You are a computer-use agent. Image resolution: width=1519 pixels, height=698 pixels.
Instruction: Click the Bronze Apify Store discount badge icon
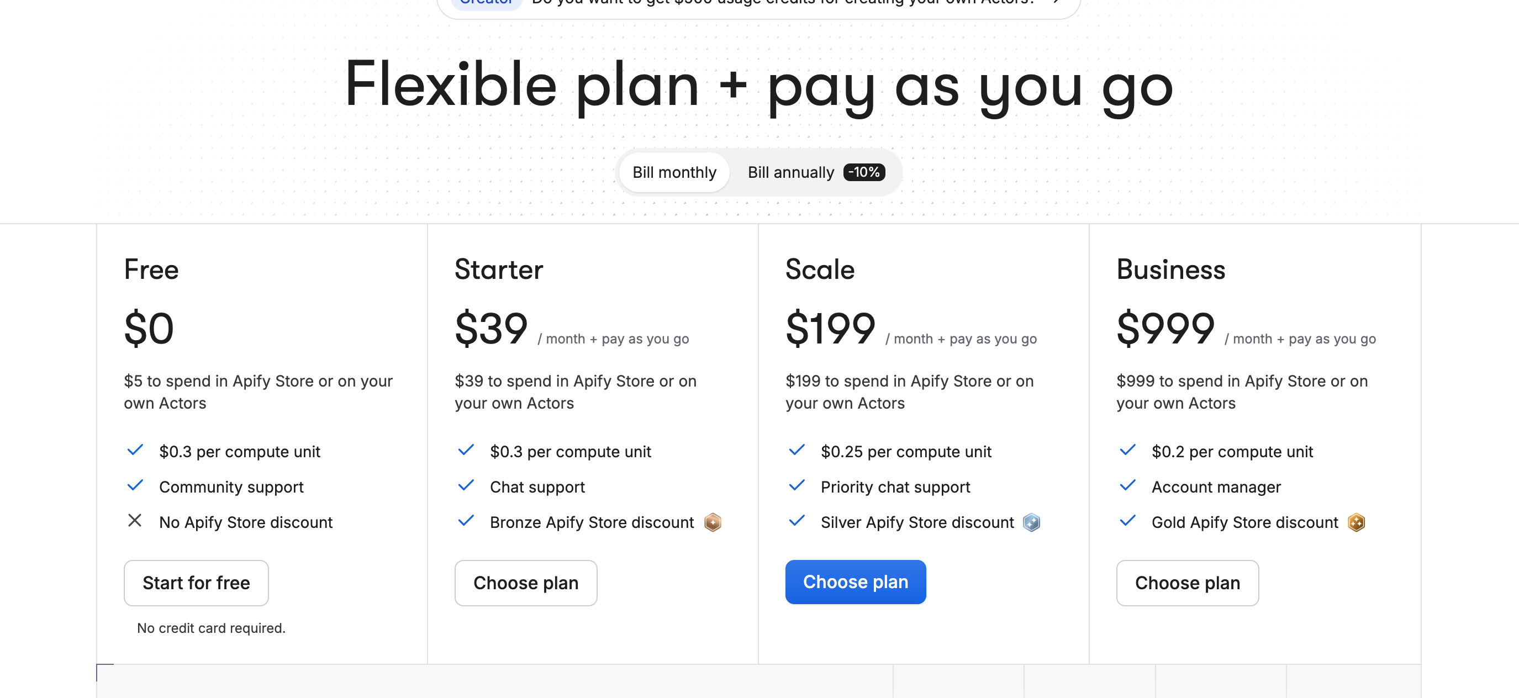coord(712,522)
